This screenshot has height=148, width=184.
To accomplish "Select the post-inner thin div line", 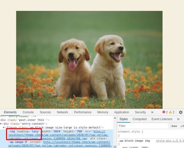I will (x=25, y=120).
